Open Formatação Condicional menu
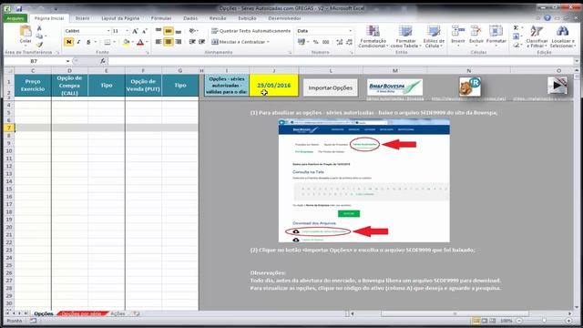Viewport: 583px width, 328px height. click(x=373, y=36)
